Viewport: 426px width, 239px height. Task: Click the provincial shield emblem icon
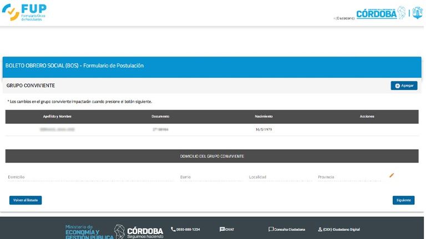(418, 13)
